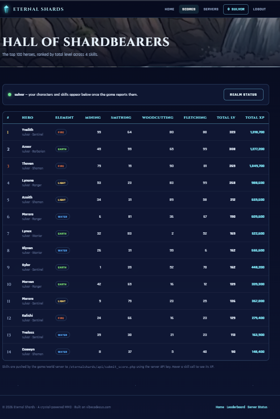
Task: Click the Total XP column header
Action: pyautogui.click(x=255, y=118)
